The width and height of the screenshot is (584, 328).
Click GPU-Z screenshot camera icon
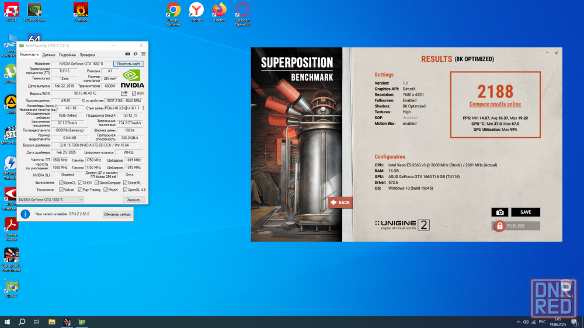[x=128, y=54]
